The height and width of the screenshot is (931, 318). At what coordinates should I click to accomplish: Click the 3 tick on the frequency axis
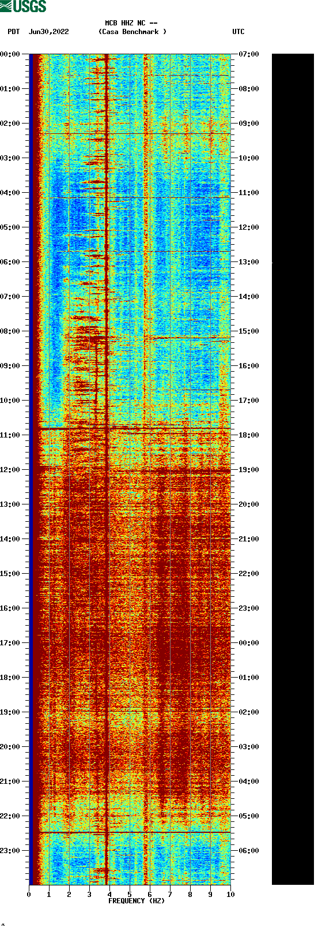tap(89, 895)
